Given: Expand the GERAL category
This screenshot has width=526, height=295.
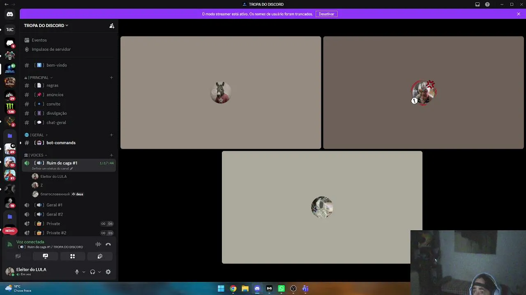Looking at the screenshot, I should pyautogui.click(x=36, y=135).
